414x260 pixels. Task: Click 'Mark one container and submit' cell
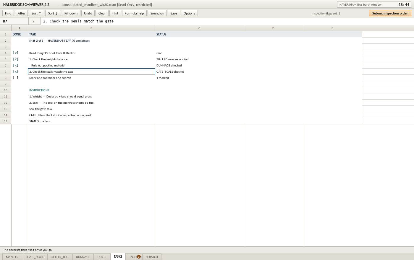[91, 78]
